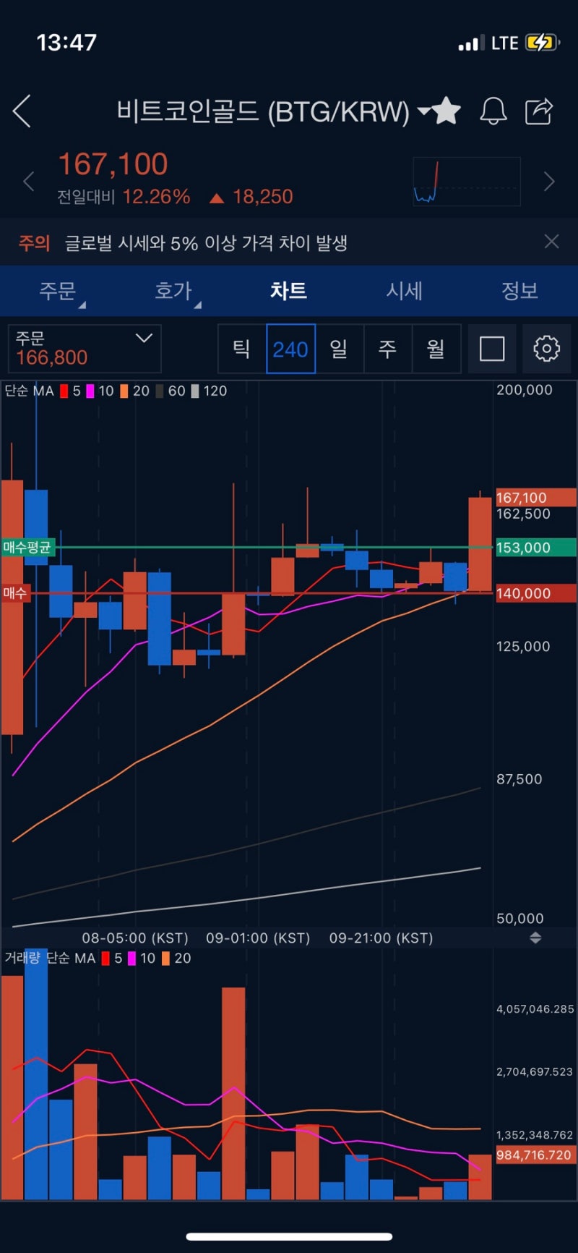Open the mini price chart thumbnail
The height and width of the screenshot is (1253, 578).
(467, 182)
